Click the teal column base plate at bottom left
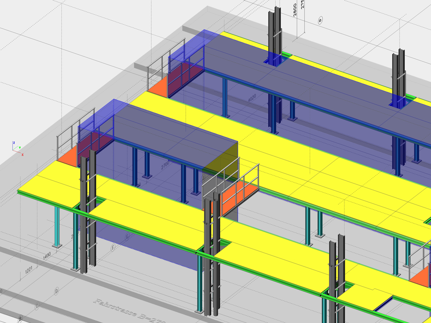 tap(56, 245)
